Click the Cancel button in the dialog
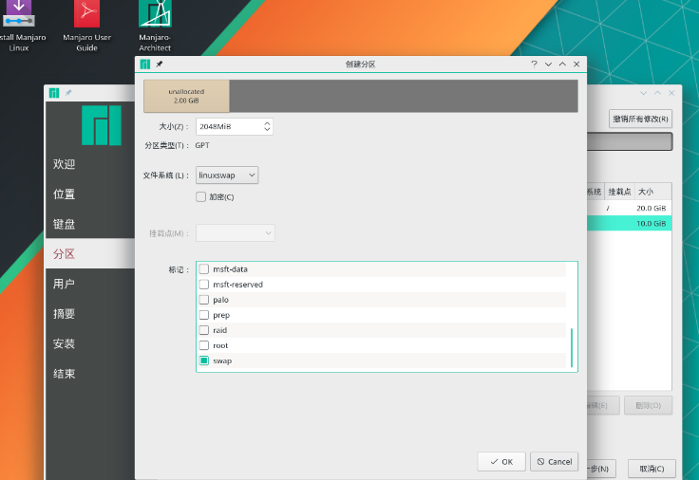This screenshot has height=480, width=699. tap(554, 462)
